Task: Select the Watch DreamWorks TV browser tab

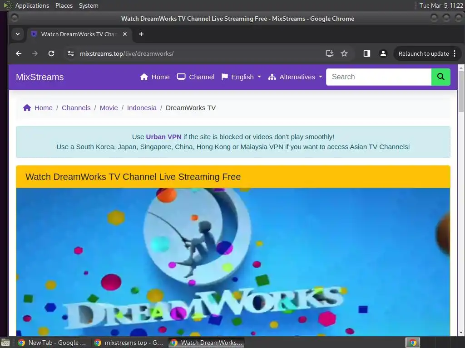Action: click(79, 34)
